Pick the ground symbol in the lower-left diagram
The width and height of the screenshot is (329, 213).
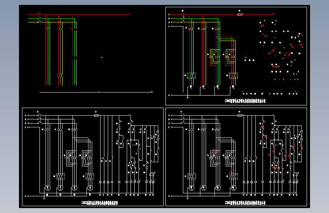click(44, 198)
